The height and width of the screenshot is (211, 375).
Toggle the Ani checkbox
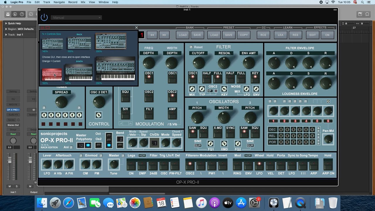[71, 147]
